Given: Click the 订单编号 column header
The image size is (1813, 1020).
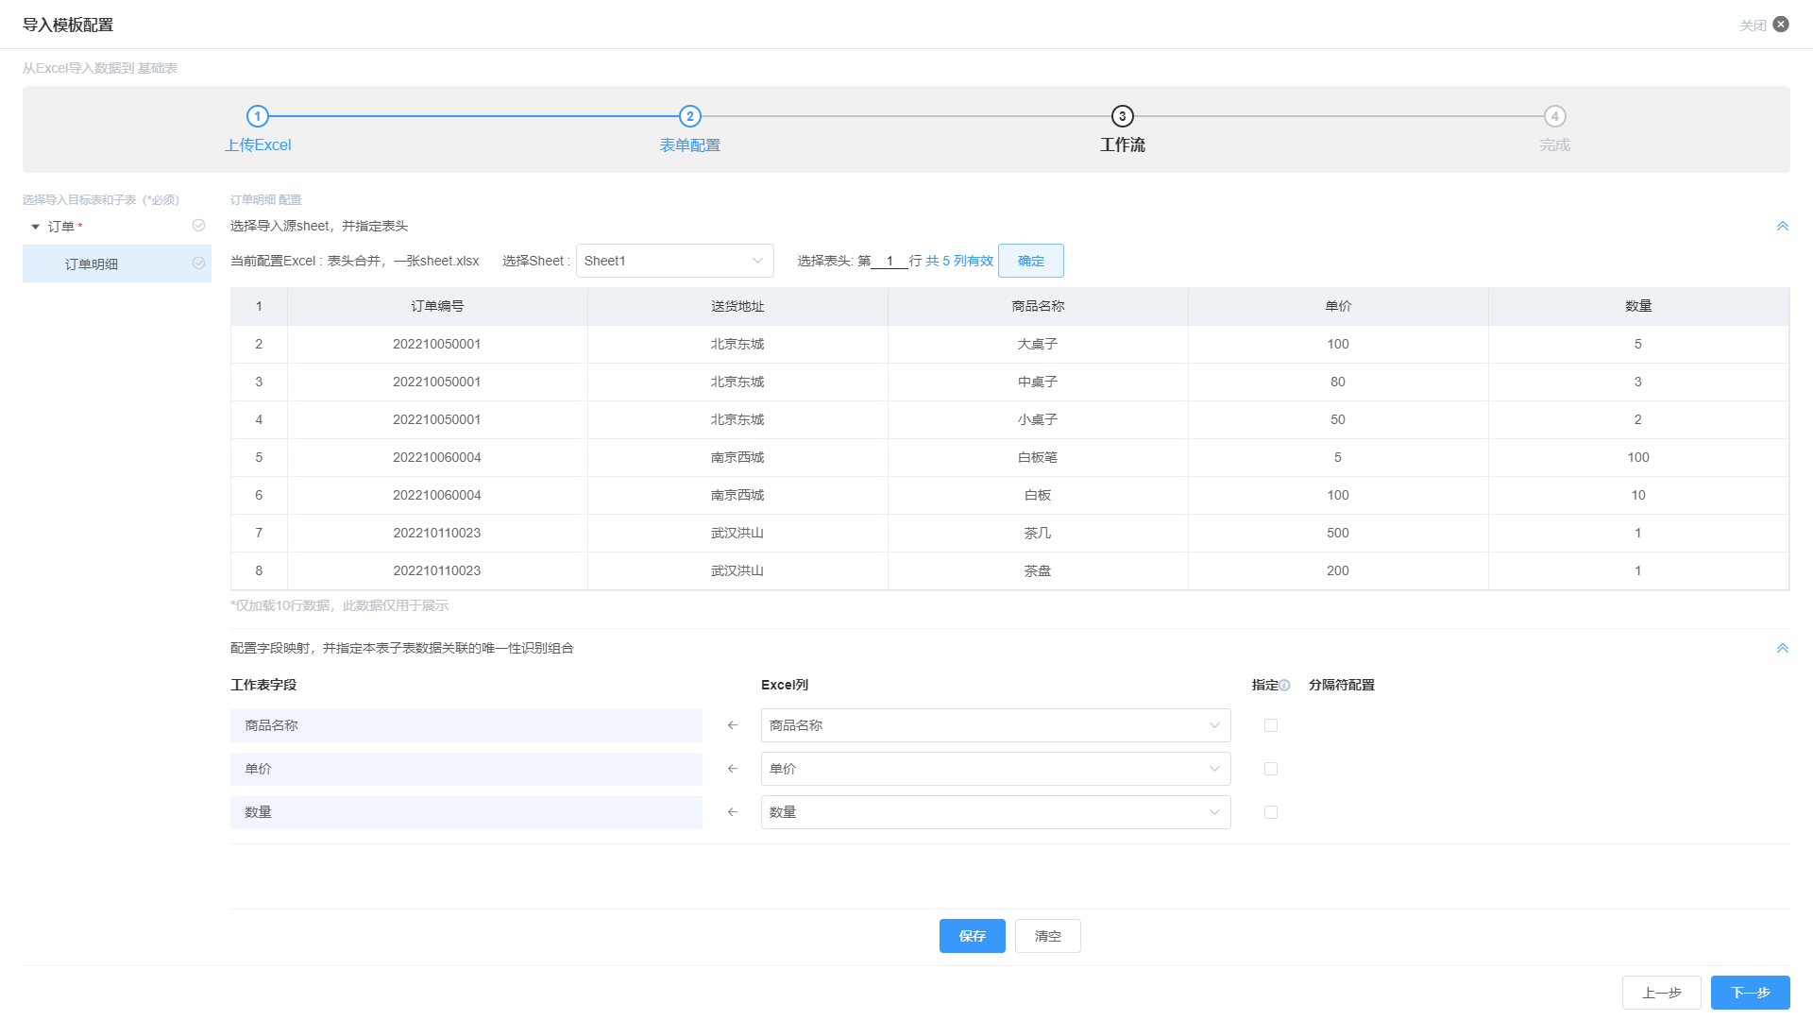Looking at the screenshot, I should 437,306.
